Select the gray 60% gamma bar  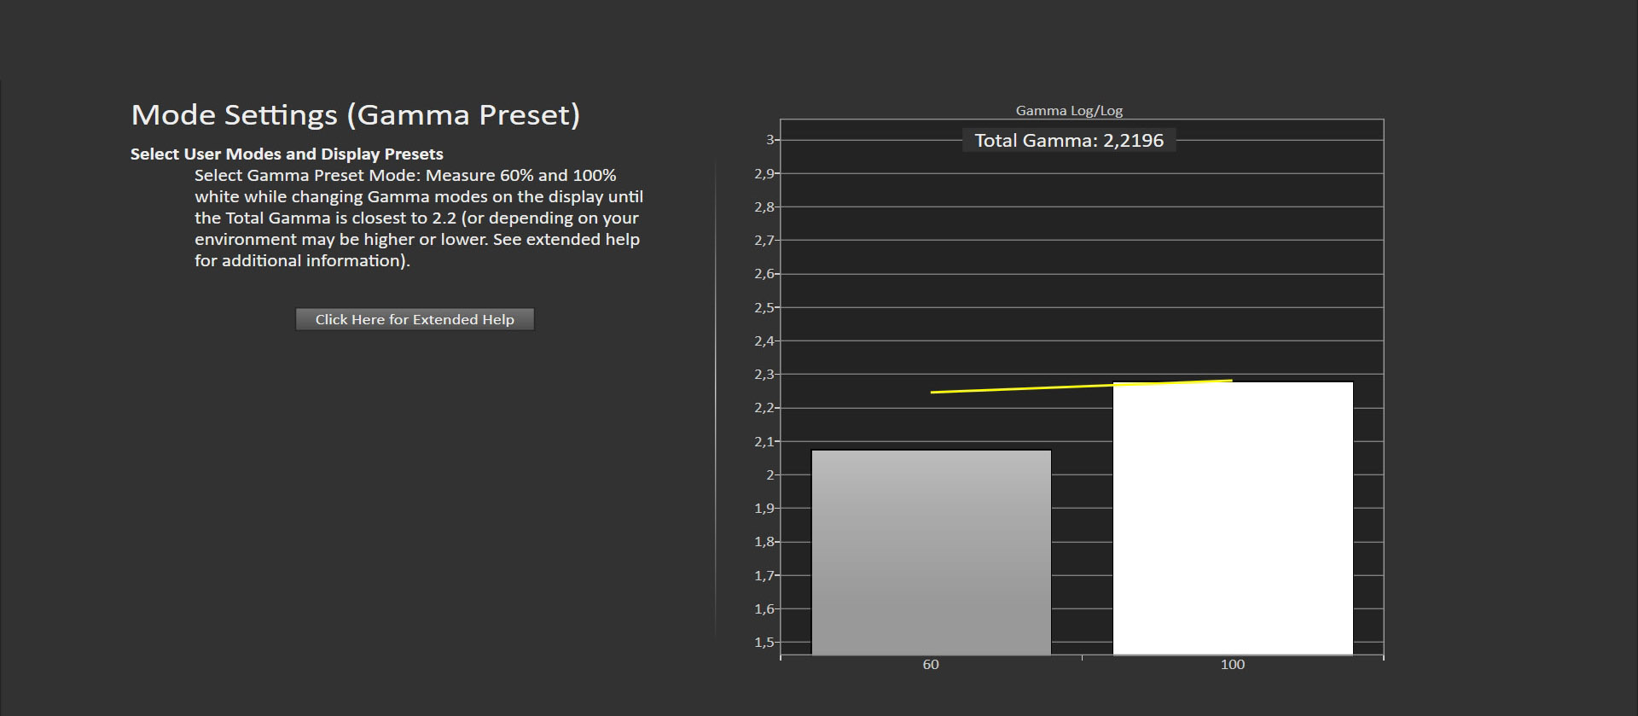(x=931, y=552)
